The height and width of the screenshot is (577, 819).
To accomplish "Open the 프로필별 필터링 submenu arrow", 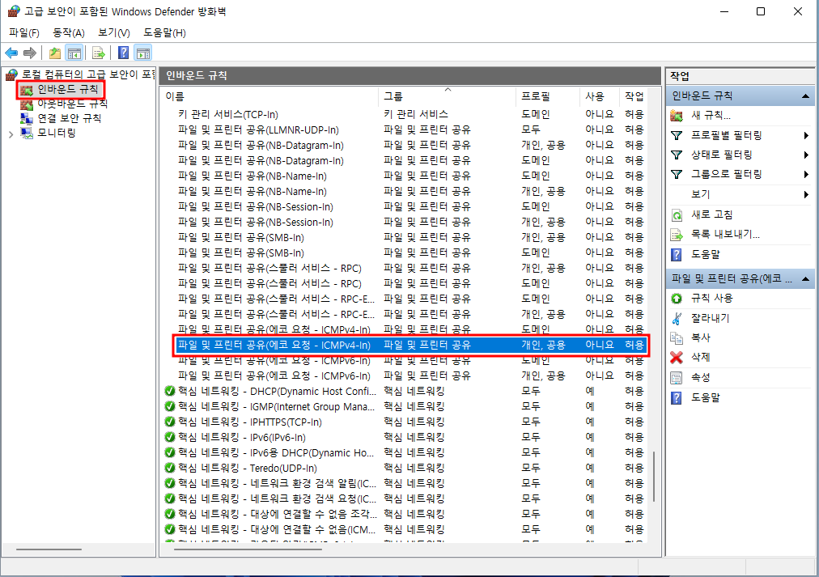I will (807, 136).
